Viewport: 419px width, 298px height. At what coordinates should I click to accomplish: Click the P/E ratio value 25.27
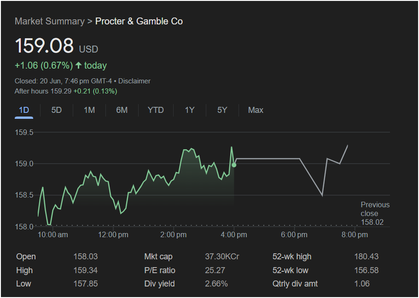[215, 270]
